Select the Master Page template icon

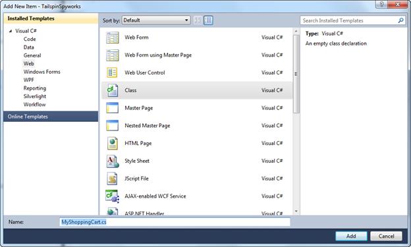point(113,108)
